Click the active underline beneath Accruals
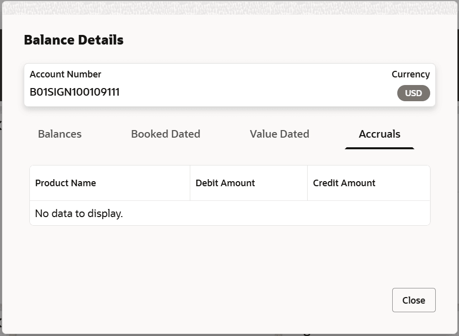459x336 pixels. [x=380, y=148]
